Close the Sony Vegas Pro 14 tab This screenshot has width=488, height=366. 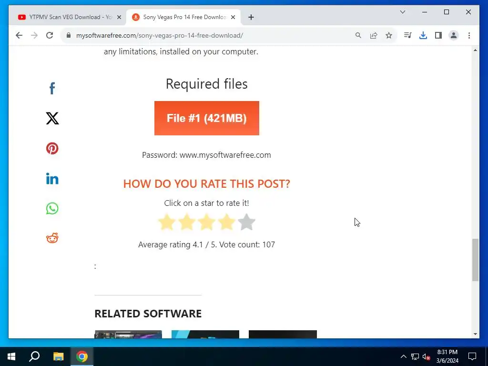pyautogui.click(x=233, y=17)
